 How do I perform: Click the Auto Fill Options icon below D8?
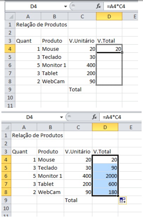click(x=123, y=200)
